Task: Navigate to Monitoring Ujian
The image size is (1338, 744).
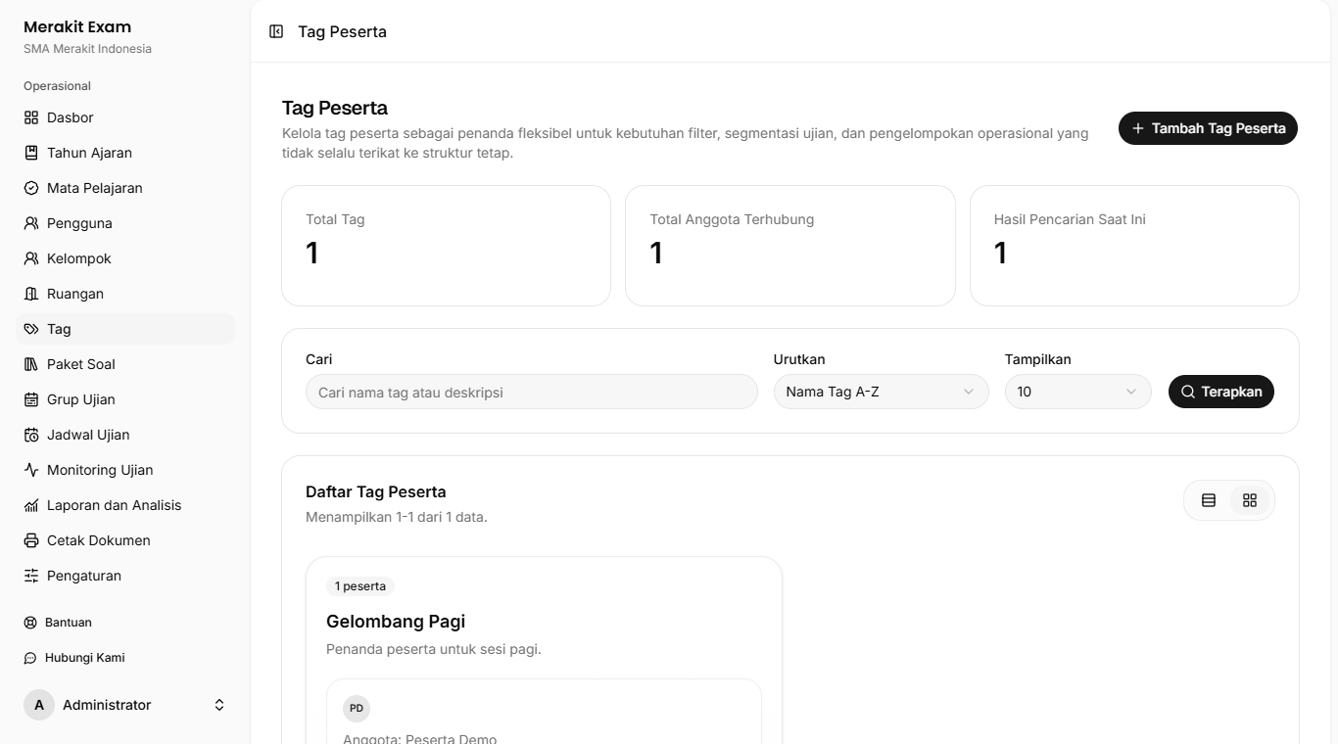Action: pos(125,470)
